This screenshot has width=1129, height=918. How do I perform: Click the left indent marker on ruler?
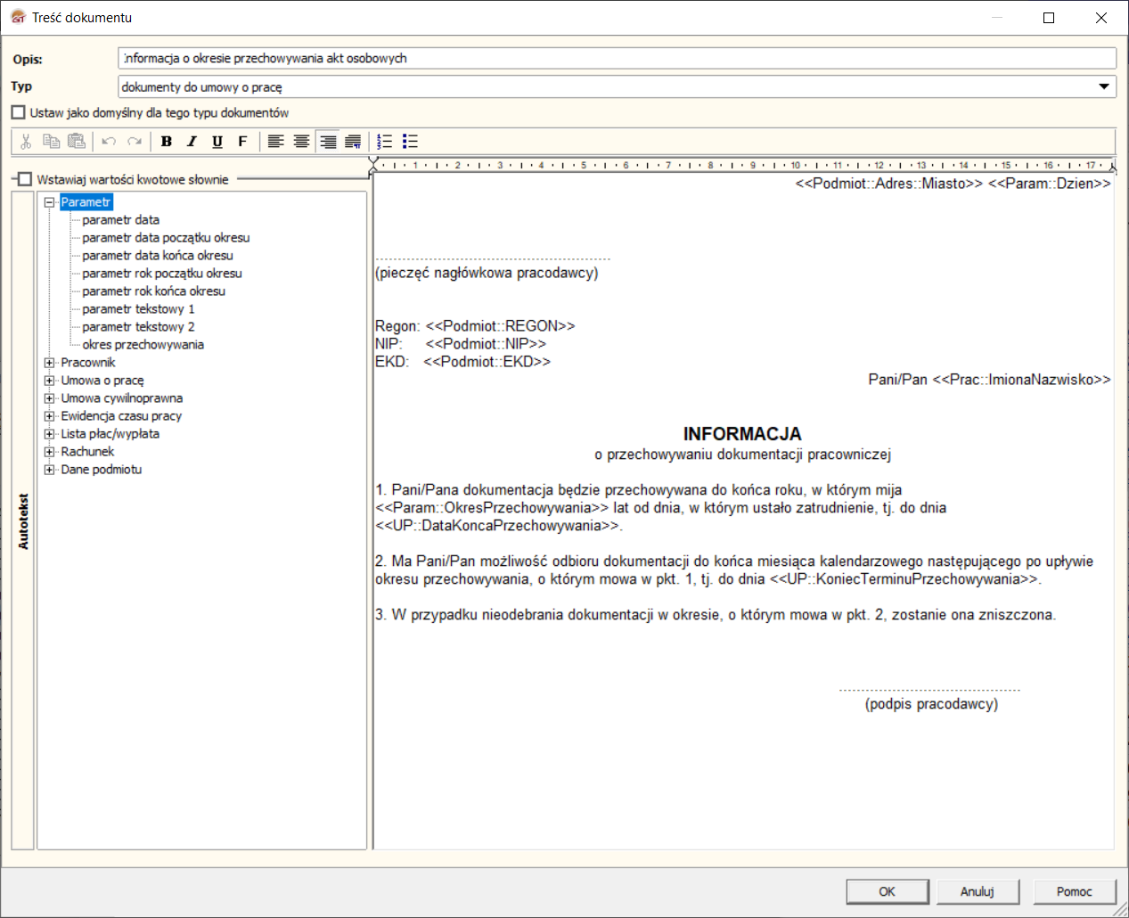373,165
